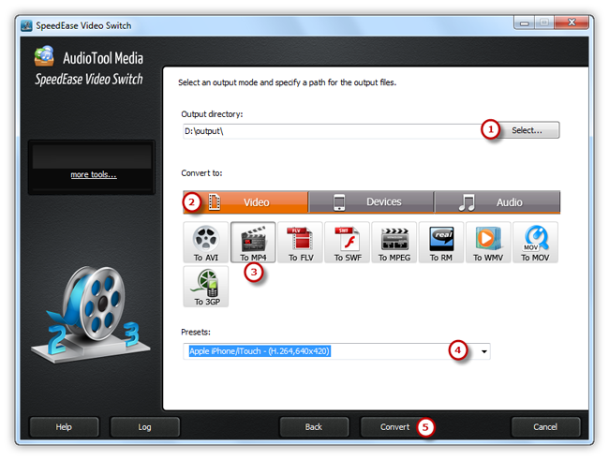Choose the To AVI format icon
Image resolution: width=609 pixels, height=460 pixels.
pos(205,243)
